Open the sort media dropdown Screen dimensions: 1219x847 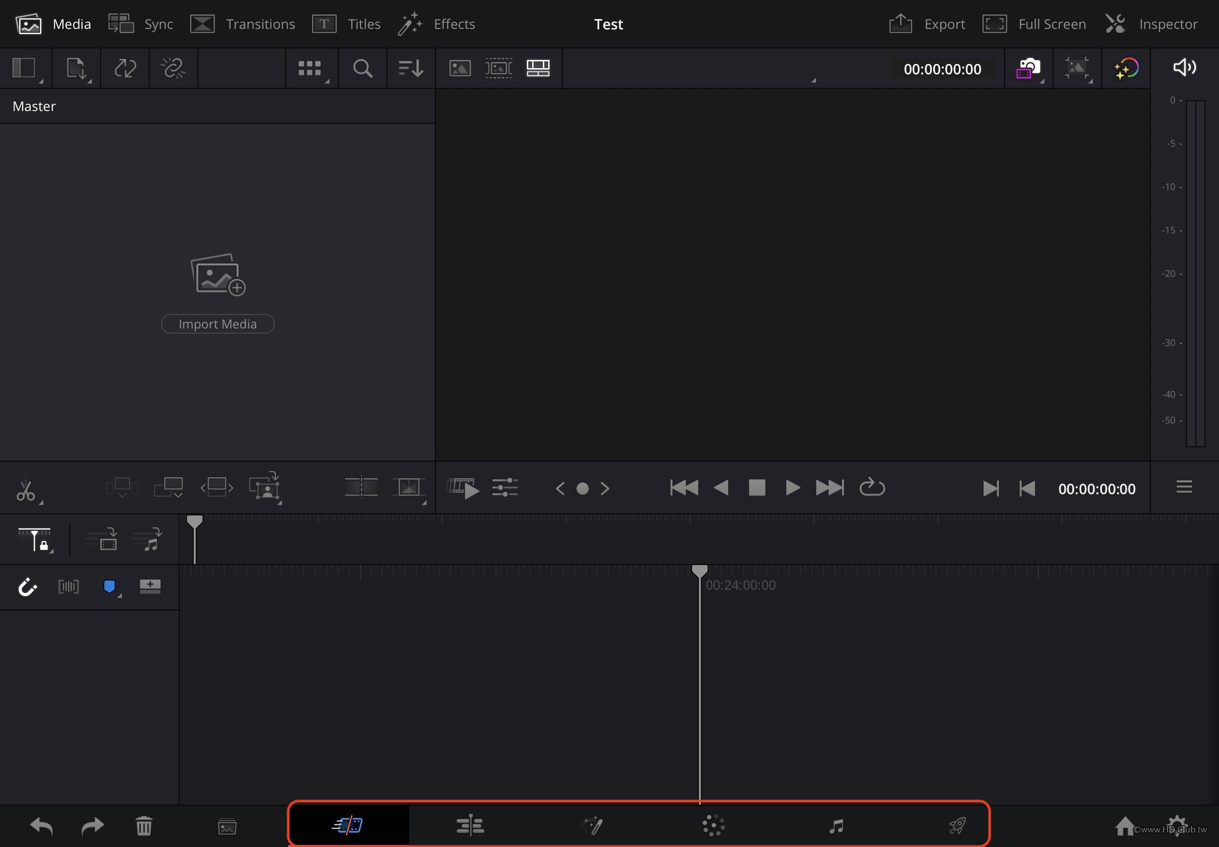point(410,69)
